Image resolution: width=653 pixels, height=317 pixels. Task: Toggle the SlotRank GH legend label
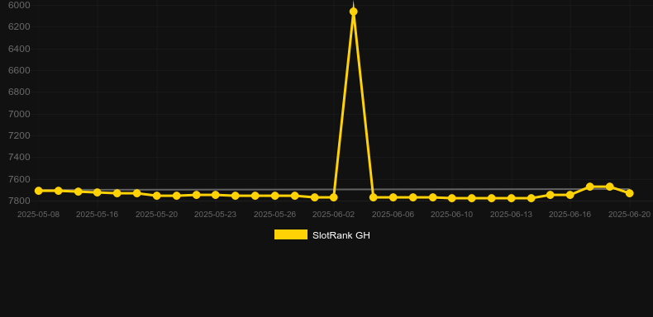click(341, 235)
